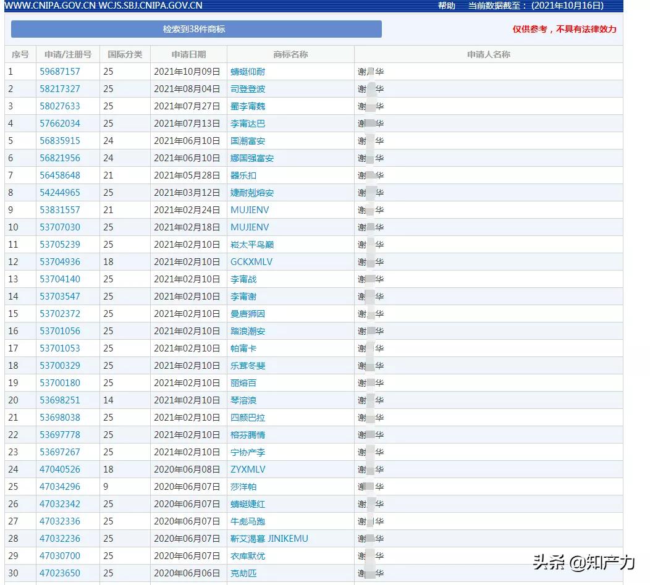
Task: Open the ZYXMLV trademark record
Action: click(x=249, y=469)
